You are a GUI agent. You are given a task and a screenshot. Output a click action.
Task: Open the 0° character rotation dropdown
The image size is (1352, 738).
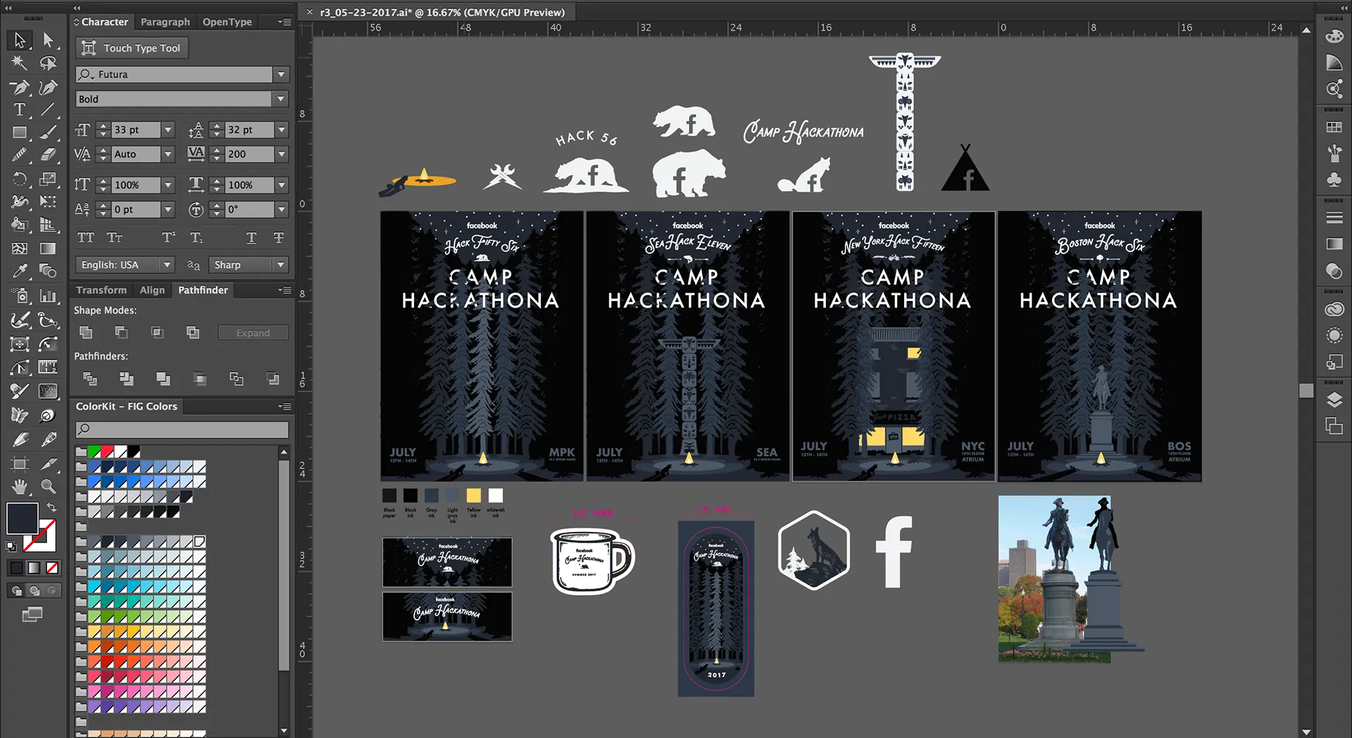282,210
